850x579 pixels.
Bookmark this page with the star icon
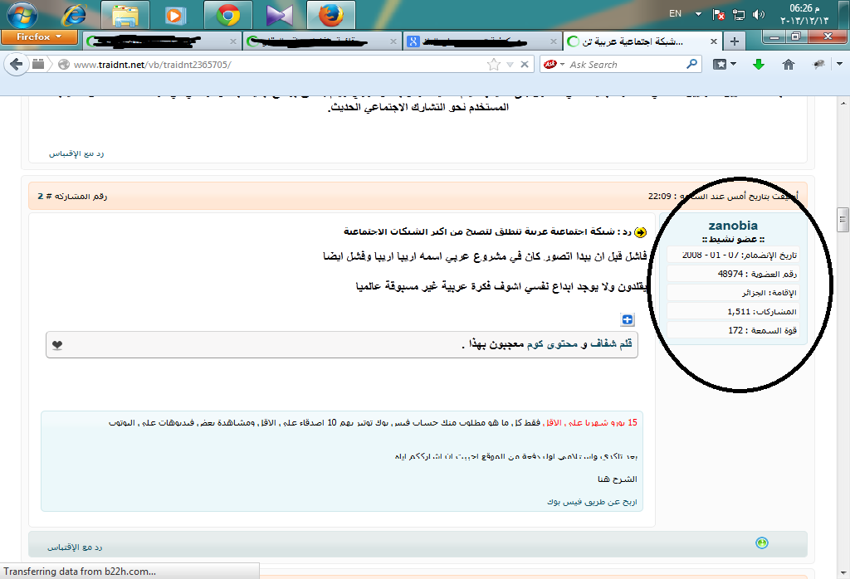[x=494, y=64]
